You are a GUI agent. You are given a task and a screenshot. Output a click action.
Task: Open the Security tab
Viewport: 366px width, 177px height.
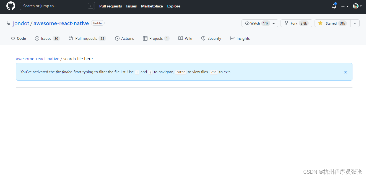coord(211,38)
